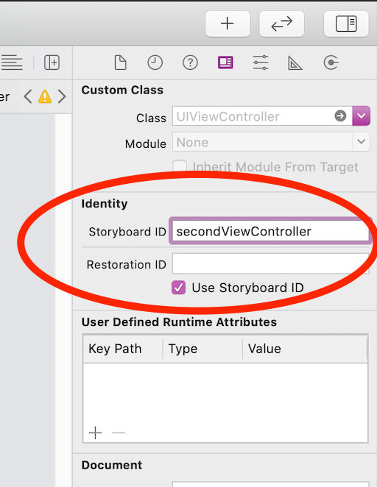This screenshot has width=377, height=487.
Task: Click the Storyboard ID text field
Action: (x=270, y=231)
